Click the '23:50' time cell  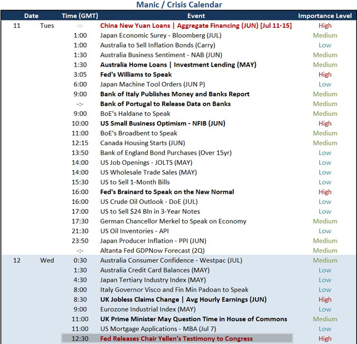pyautogui.click(x=80, y=241)
